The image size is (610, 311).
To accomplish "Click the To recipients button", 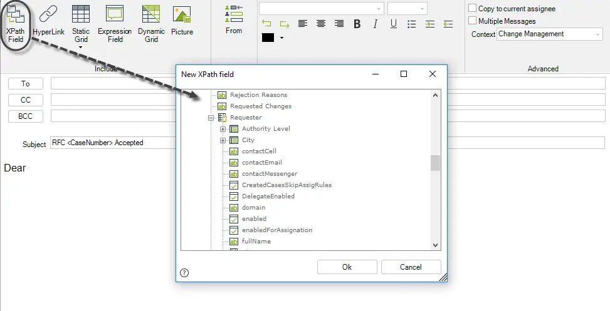I will tap(25, 83).
